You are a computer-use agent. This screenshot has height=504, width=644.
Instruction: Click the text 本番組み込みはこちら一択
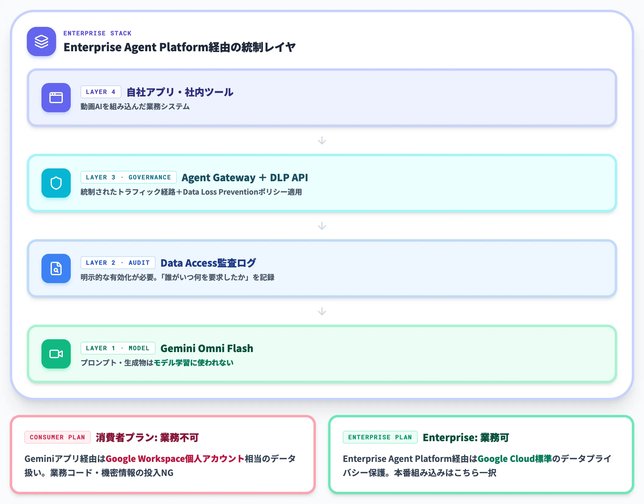click(x=445, y=473)
